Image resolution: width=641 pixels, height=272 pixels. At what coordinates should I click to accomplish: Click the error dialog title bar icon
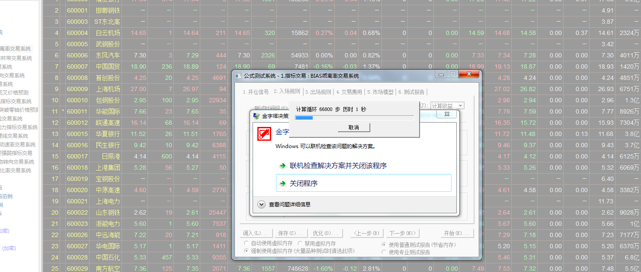pos(256,116)
